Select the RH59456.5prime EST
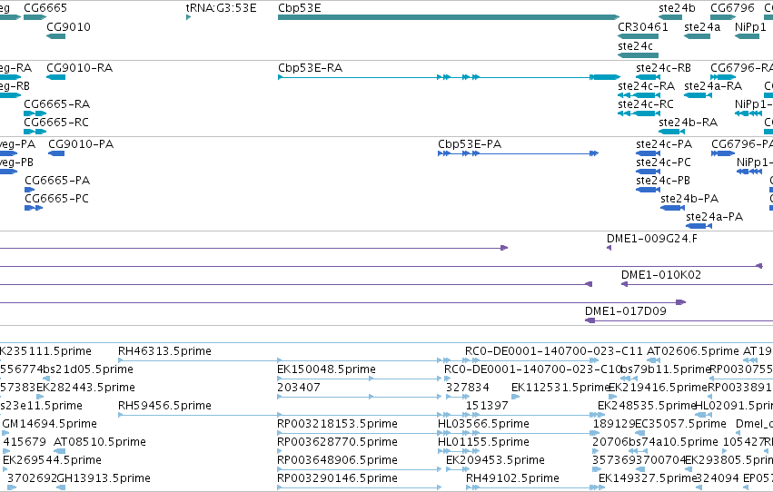 [x=361, y=415]
